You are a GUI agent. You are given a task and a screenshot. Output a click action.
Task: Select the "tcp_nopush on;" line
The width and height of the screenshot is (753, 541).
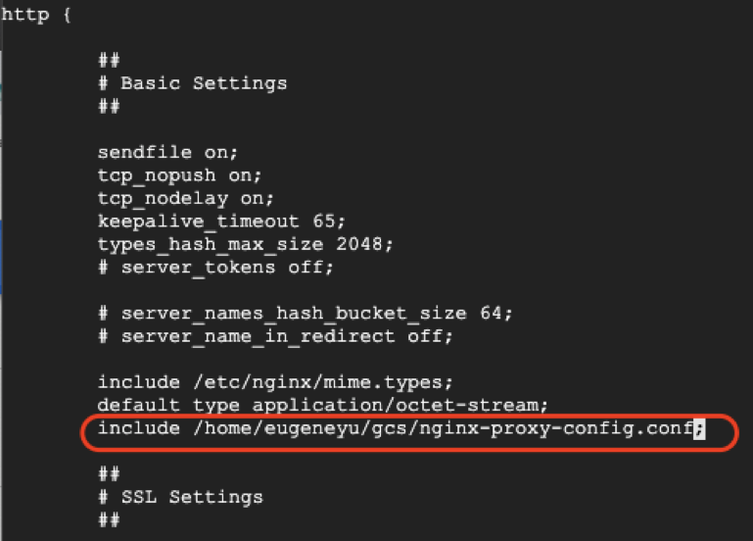point(179,174)
